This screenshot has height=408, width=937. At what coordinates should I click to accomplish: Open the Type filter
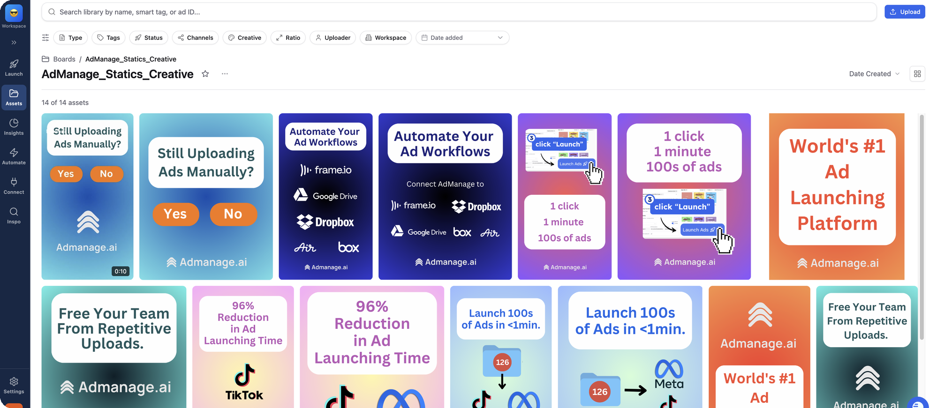coord(70,37)
